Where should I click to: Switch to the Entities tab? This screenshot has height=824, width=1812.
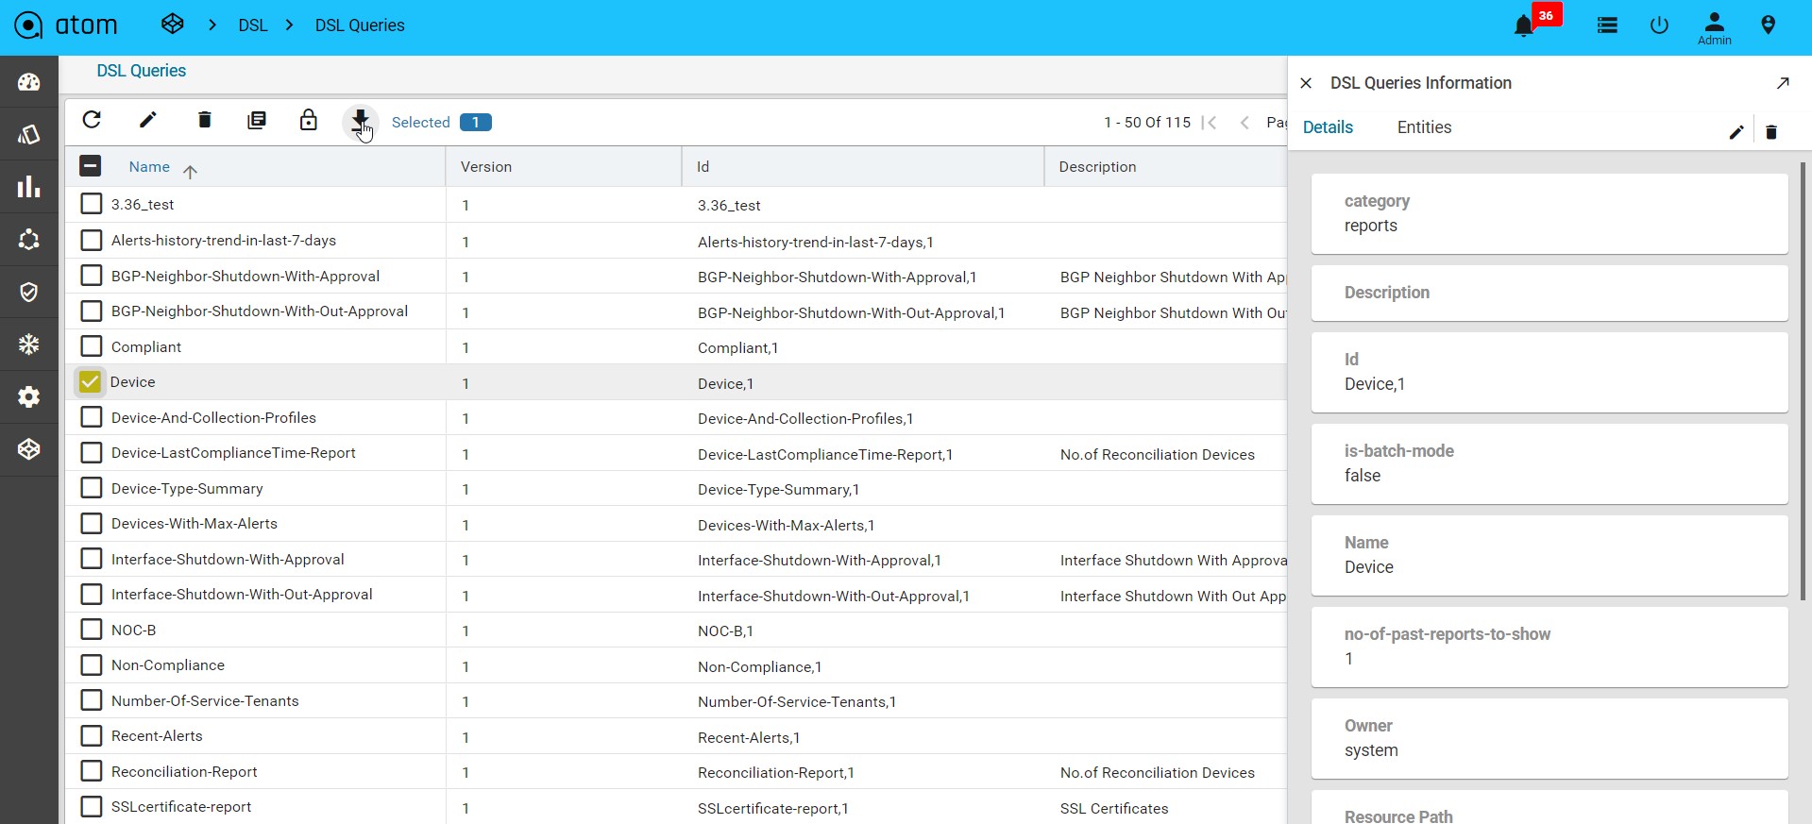(1424, 127)
